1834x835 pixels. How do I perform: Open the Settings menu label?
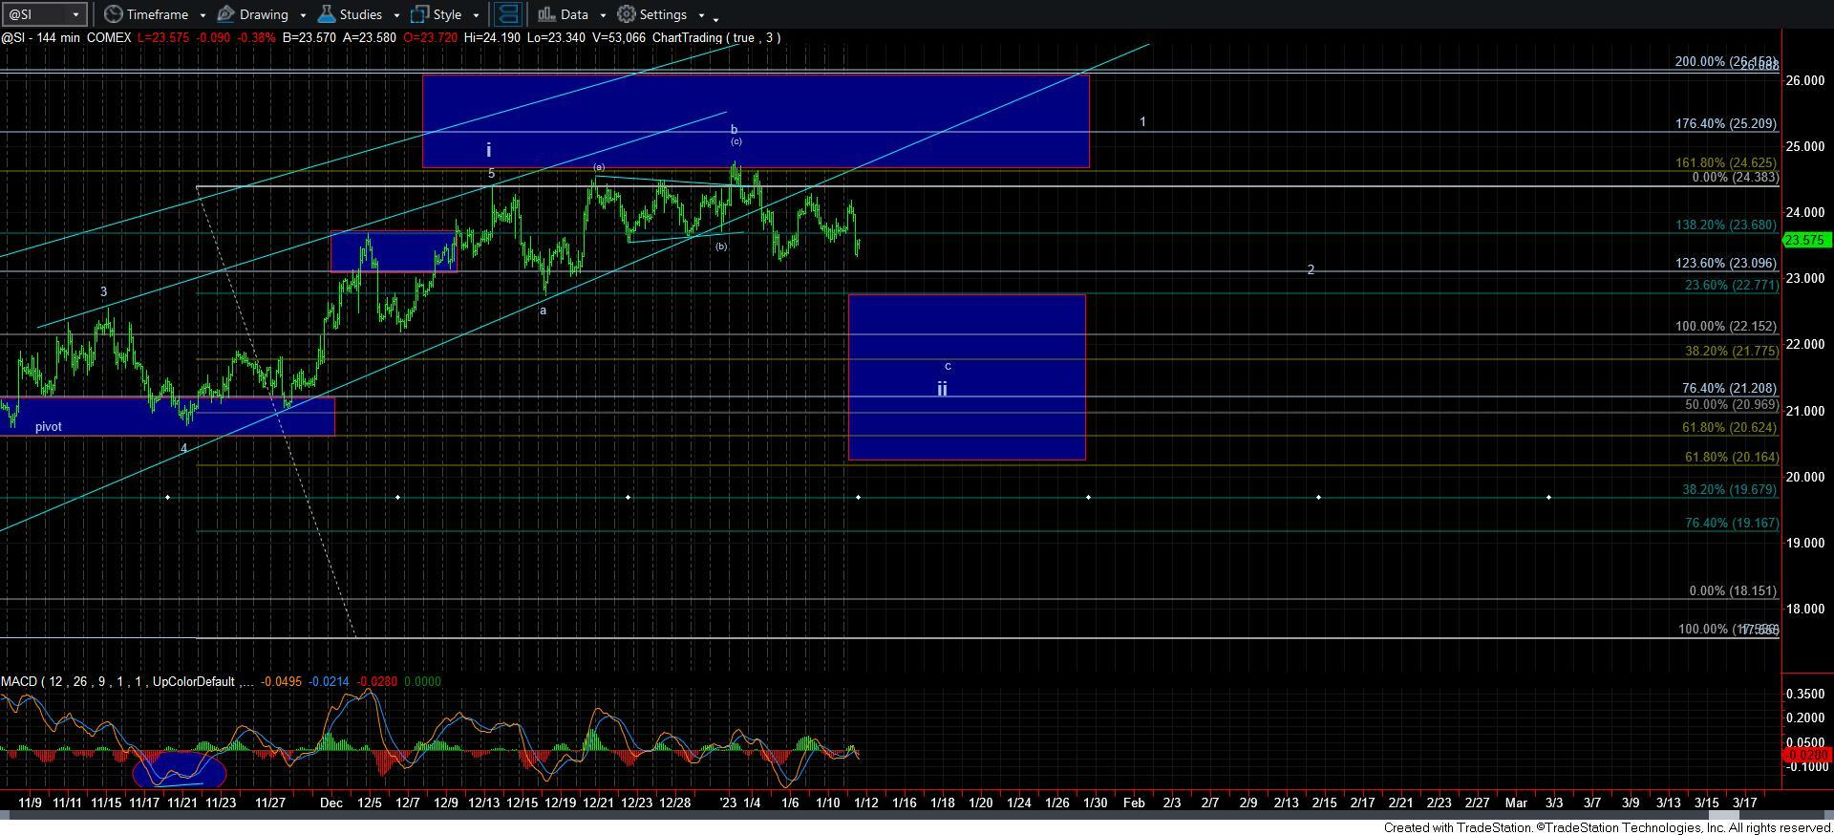[663, 14]
